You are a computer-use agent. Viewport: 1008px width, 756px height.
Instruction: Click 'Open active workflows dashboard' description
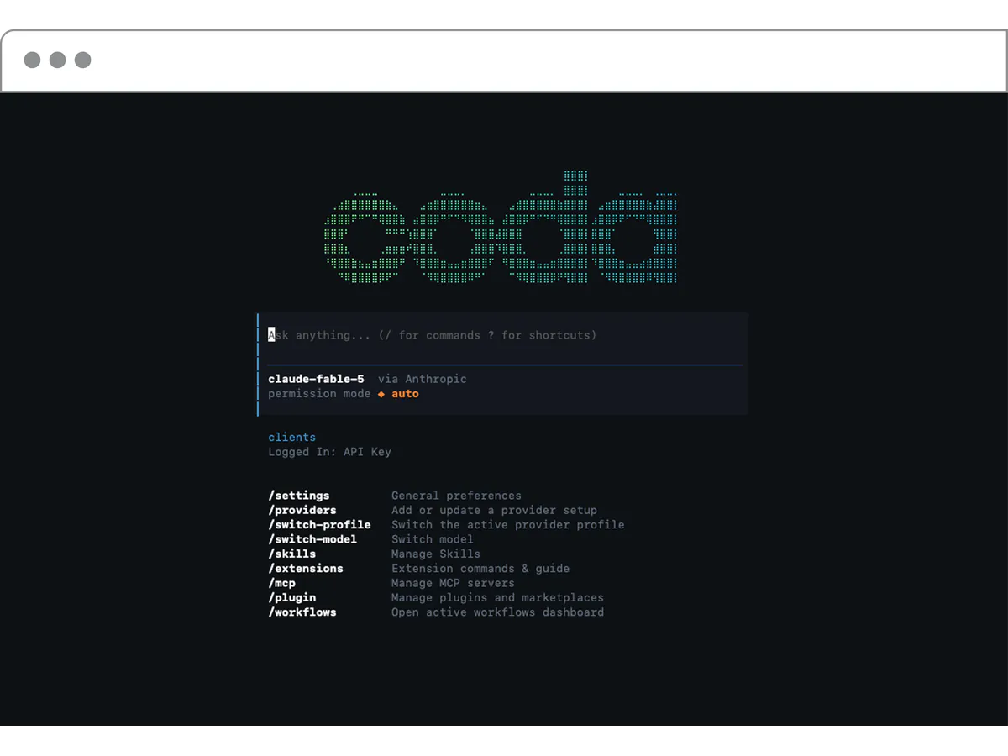pyautogui.click(x=497, y=612)
